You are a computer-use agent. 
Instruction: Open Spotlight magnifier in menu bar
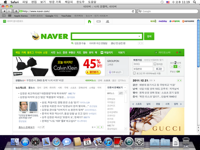194,2
